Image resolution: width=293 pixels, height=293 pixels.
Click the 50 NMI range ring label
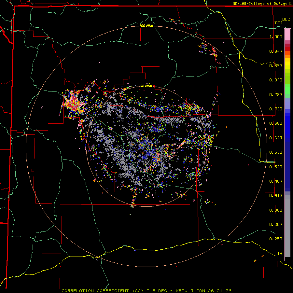146,86
